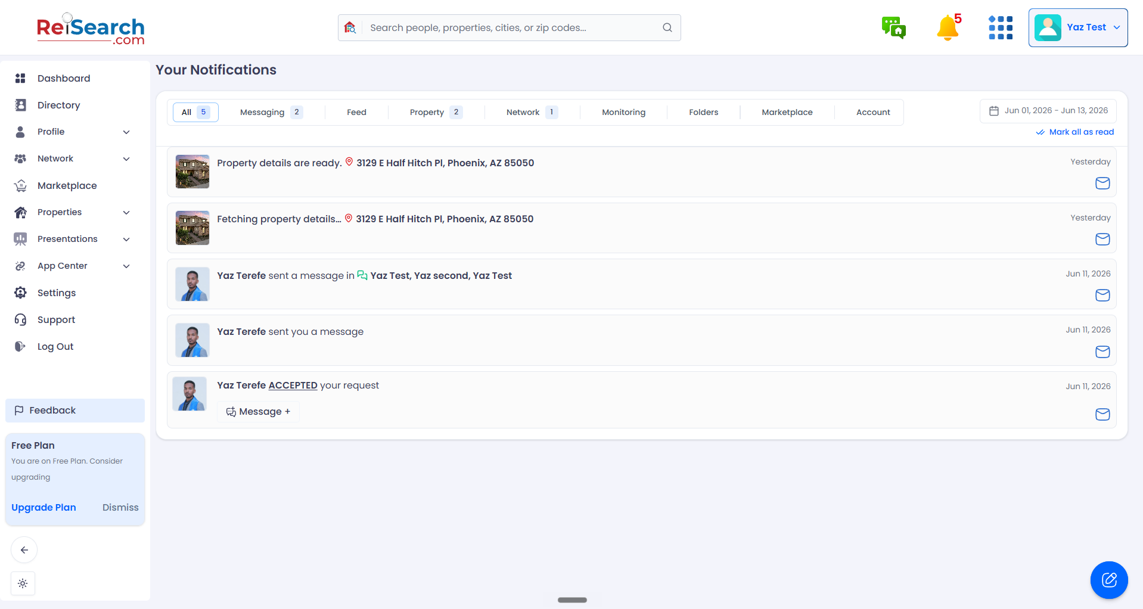Open the notifications bell icon
Image resolution: width=1143 pixels, height=609 pixels.
[948, 27]
